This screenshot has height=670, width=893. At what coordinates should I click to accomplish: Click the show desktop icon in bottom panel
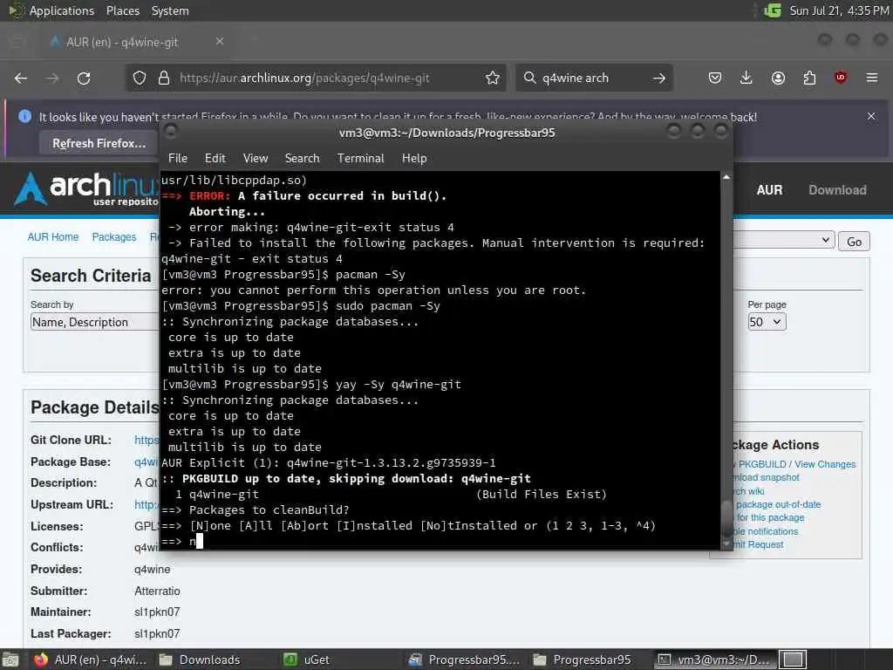pyautogui.click(x=10, y=660)
